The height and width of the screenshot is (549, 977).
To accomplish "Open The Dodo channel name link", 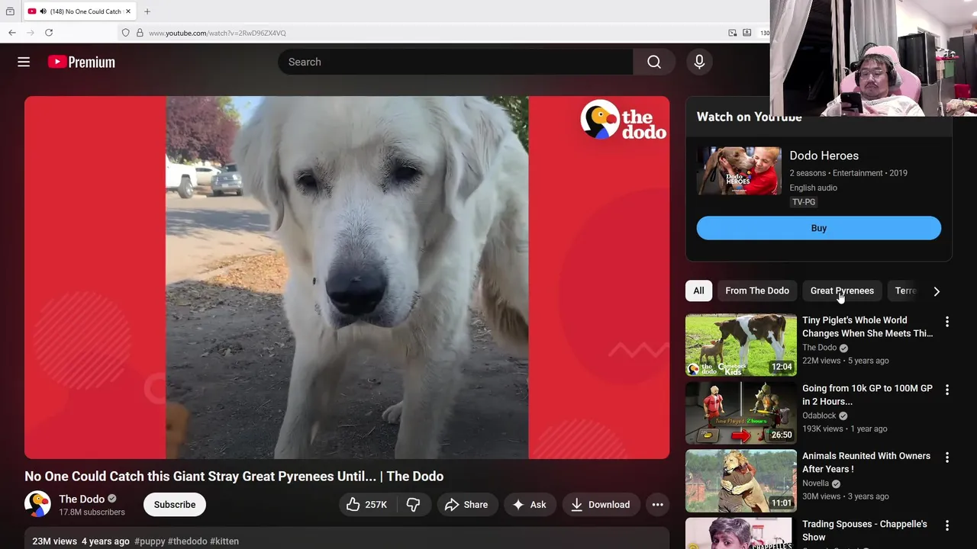I will (x=82, y=499).
